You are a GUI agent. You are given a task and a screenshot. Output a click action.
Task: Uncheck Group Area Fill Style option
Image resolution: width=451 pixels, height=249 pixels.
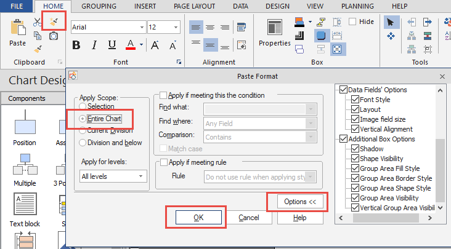(x=356, y=168)
